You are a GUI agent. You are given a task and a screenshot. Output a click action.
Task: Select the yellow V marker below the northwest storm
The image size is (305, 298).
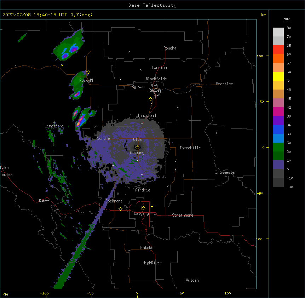click(62, 65)
